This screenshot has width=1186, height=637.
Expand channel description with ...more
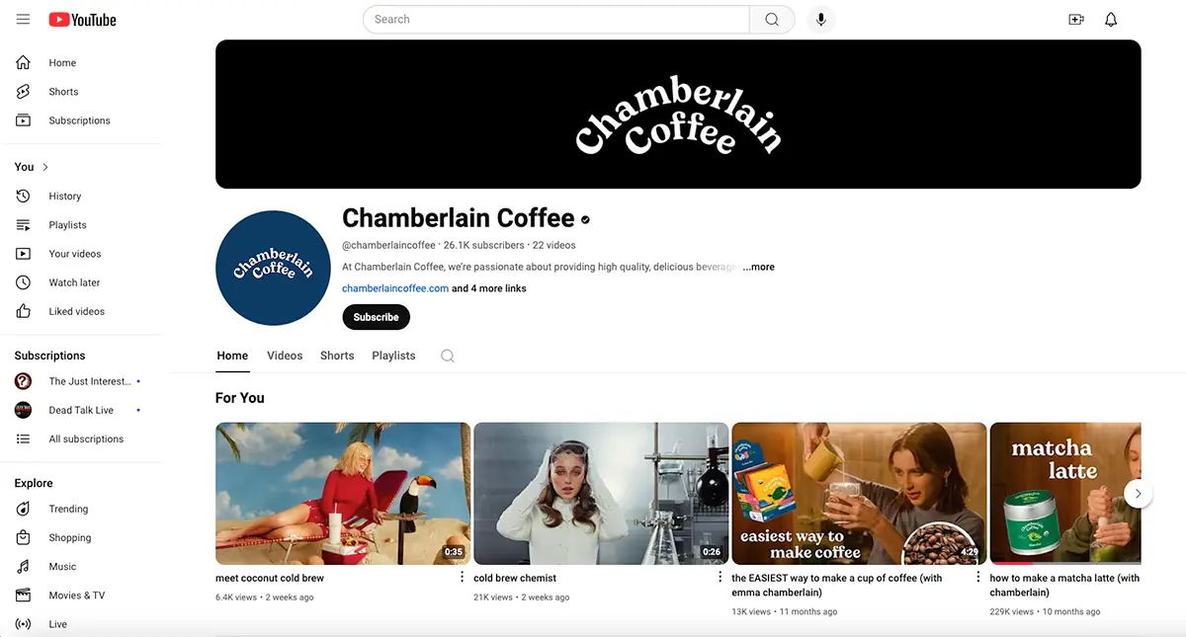(758, 267)
